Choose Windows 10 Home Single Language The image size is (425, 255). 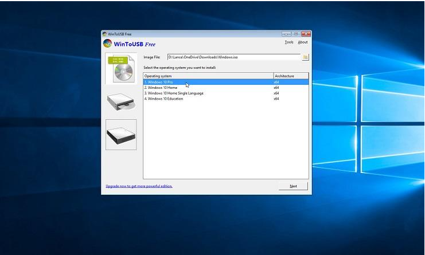point(174,93)
